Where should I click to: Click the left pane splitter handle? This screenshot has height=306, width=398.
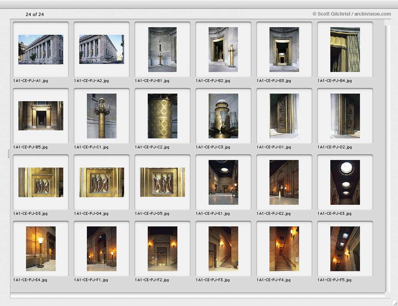coord(8,154)
